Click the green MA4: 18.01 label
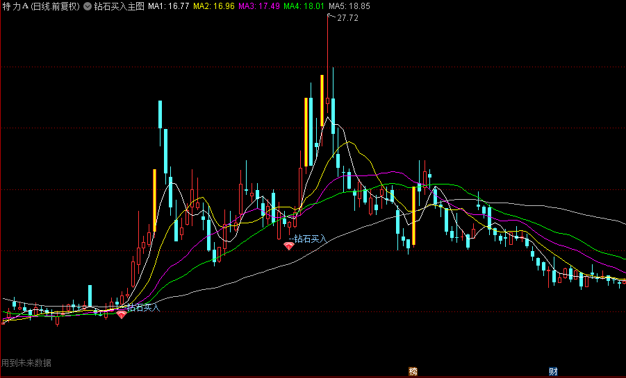Viewport: 626px width, 378px height. pos(304,6)
